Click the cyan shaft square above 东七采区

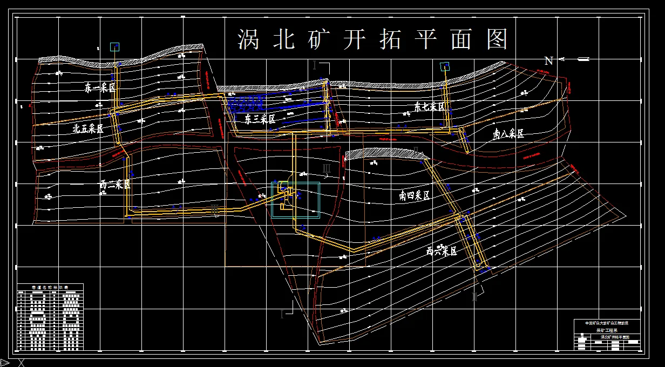coord(444,66)
